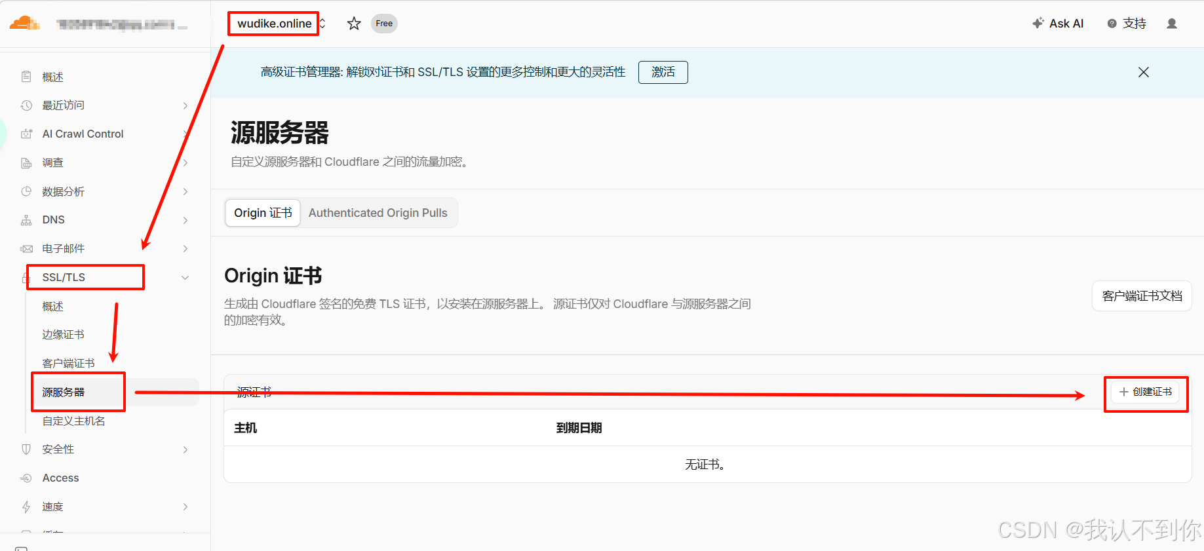Image resolution: width=1204 pixels, height=551 pixels.
Task: Expand the 速度 submenu chevron
Action: 185,507
